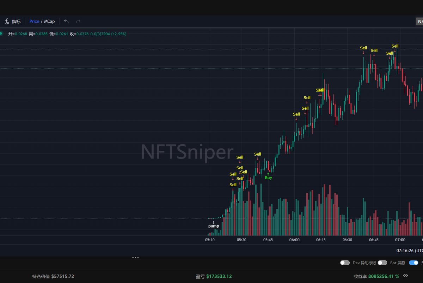Click the highest Sell marker on chart
The width and height of the screenshot is (423, 283).
395,46
